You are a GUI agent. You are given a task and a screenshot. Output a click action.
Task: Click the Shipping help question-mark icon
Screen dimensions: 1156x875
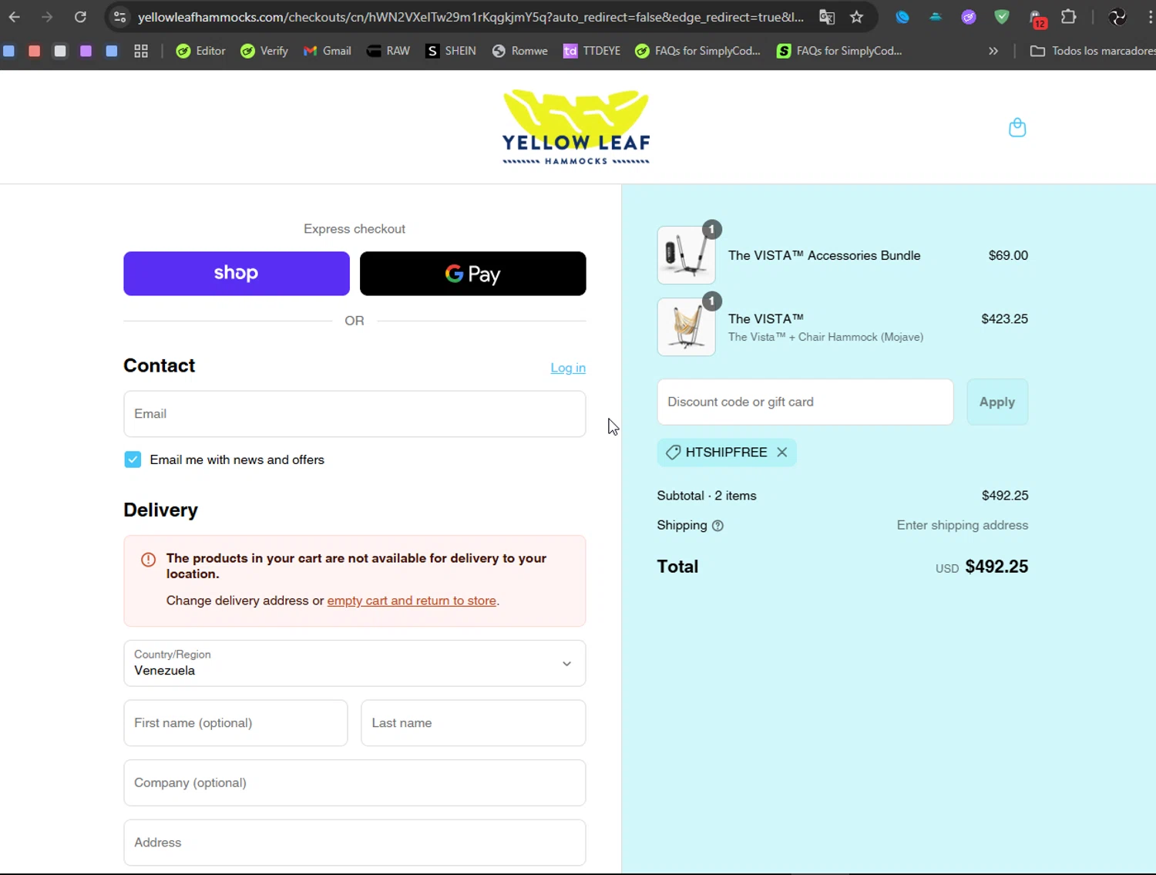(x=717, y=526)
